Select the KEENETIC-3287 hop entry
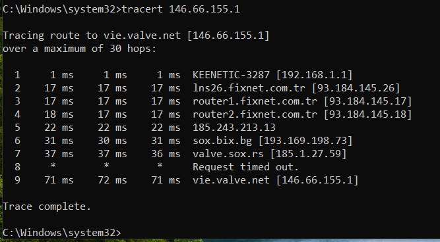Viewport: 440px width, 242px height. (231, 75)
